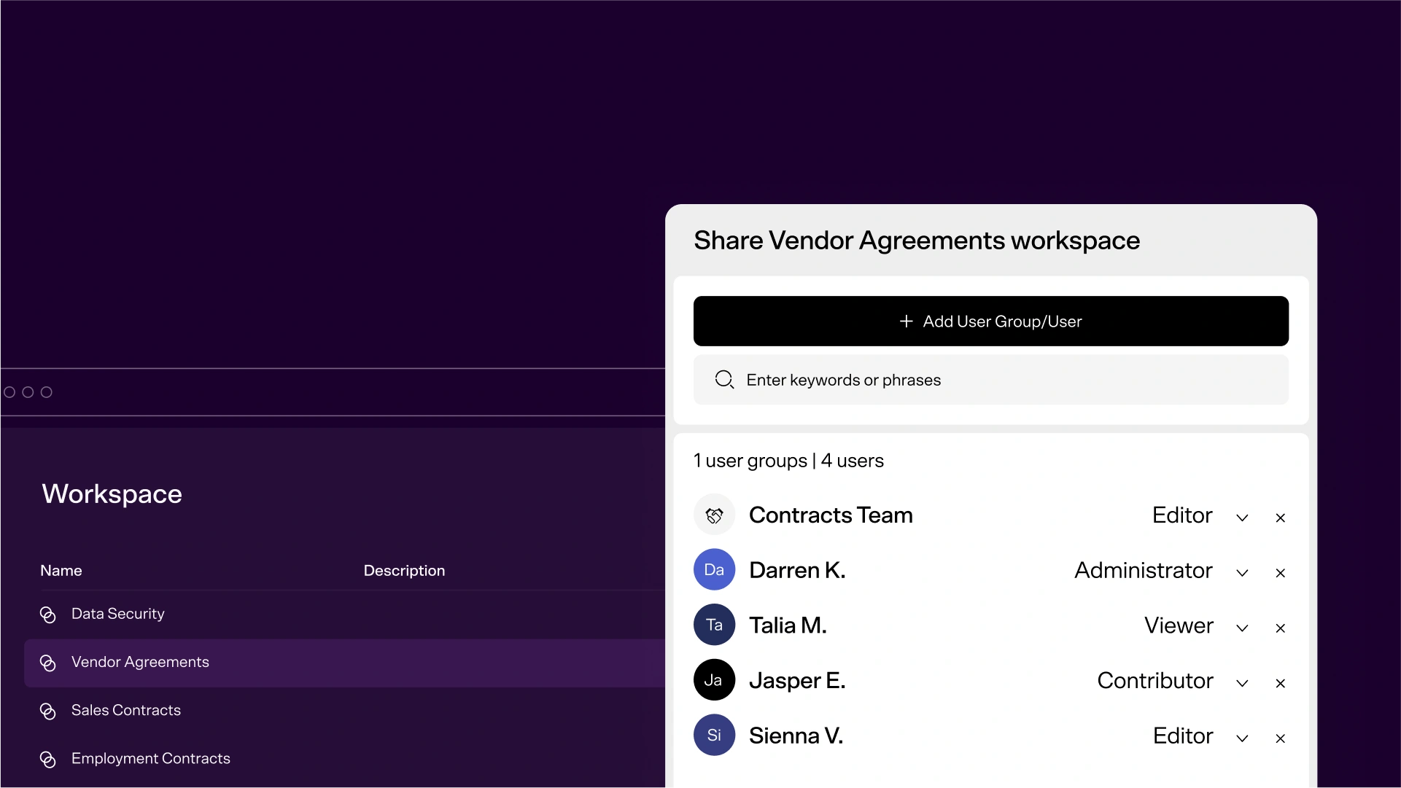Click the Employment Contracts workspace icon
1401x788 pixels.
pyautogui.click(x=48, y=760)
